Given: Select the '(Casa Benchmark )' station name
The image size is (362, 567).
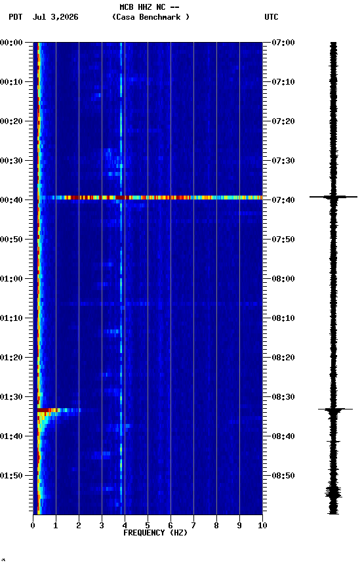Looking at the screenshot, I should click(x=151, y=17).
